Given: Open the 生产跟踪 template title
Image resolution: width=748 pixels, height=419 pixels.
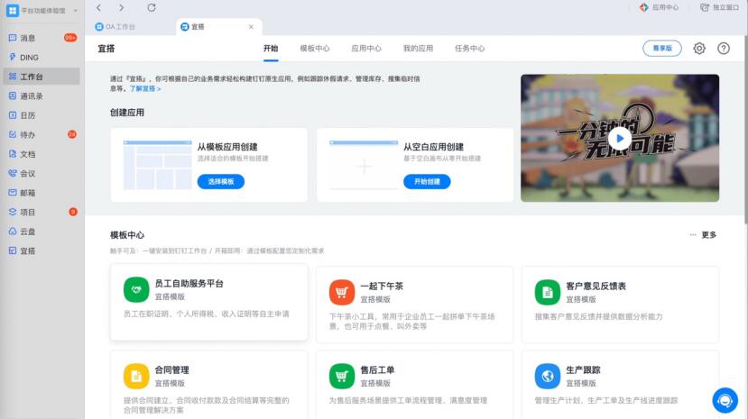Looking at the screenshot, I should tap(583, 370).
